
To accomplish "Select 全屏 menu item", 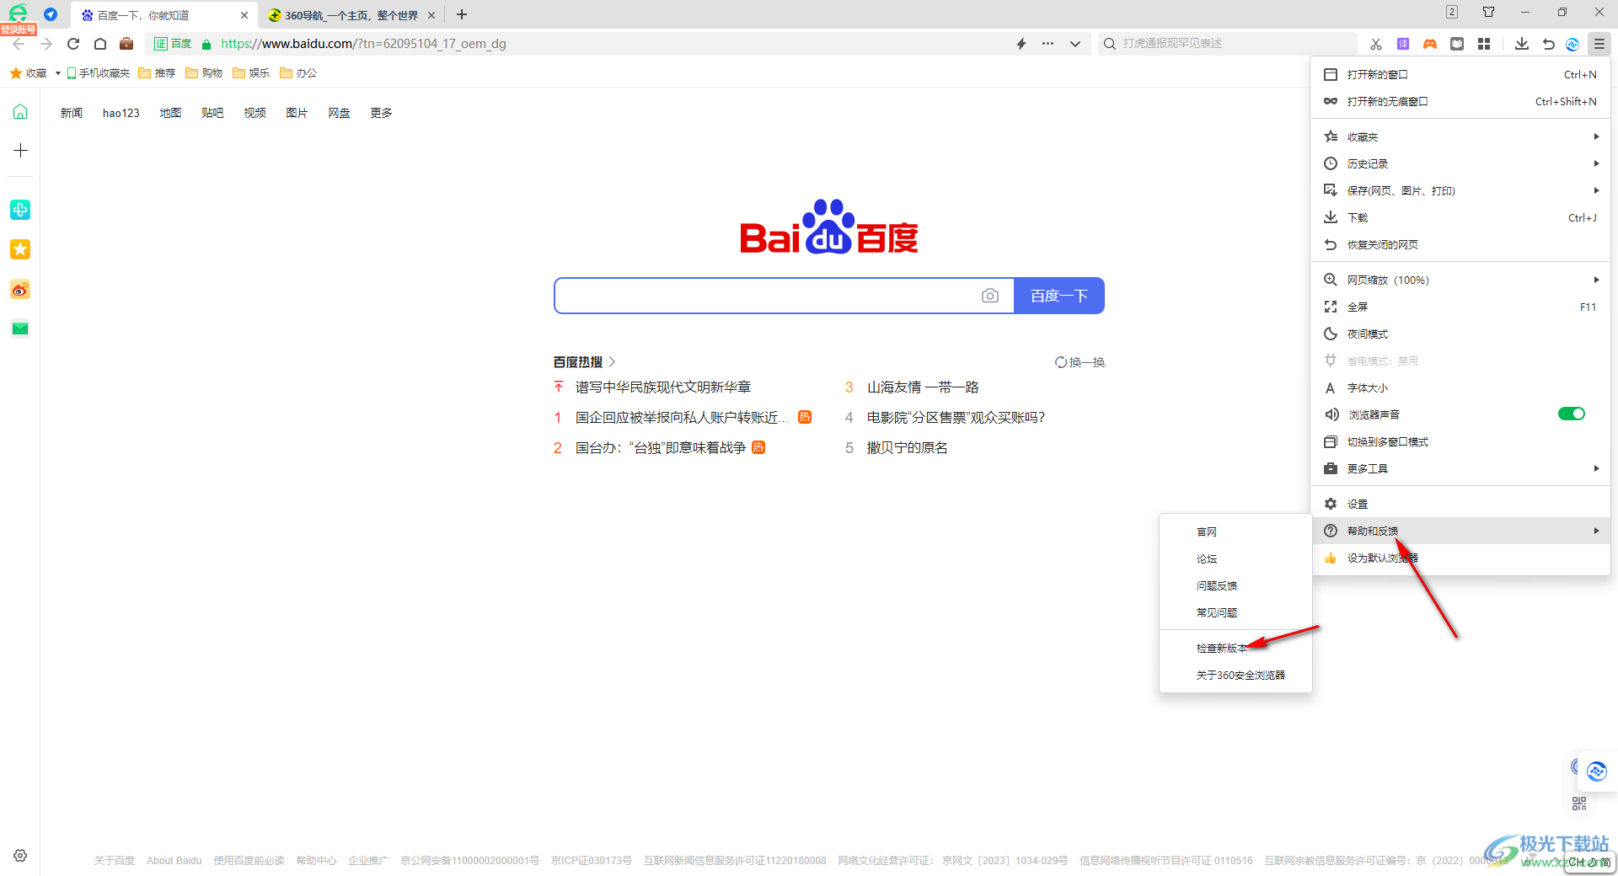I will pyautogui.click(x=1460, y=307).
